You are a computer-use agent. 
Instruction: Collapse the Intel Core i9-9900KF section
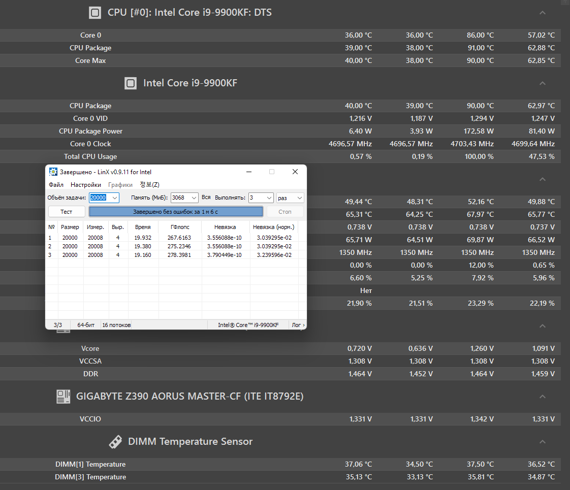click(x=543, y=83)
